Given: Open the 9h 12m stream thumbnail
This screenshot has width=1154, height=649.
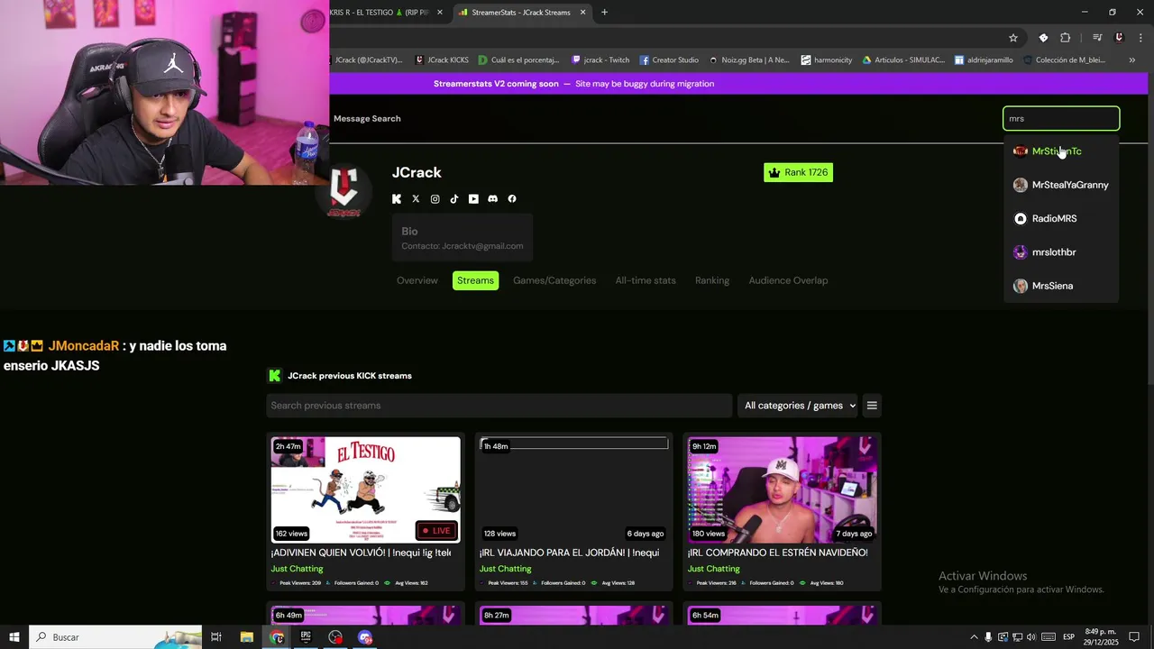Looking at the screenshot, I should (782, 490).
